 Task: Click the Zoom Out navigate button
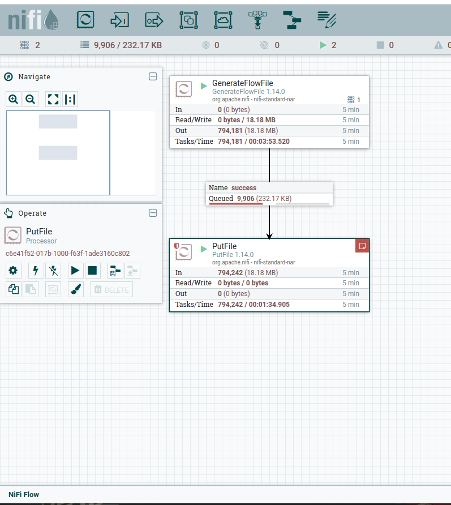click(x=30, y=99)
